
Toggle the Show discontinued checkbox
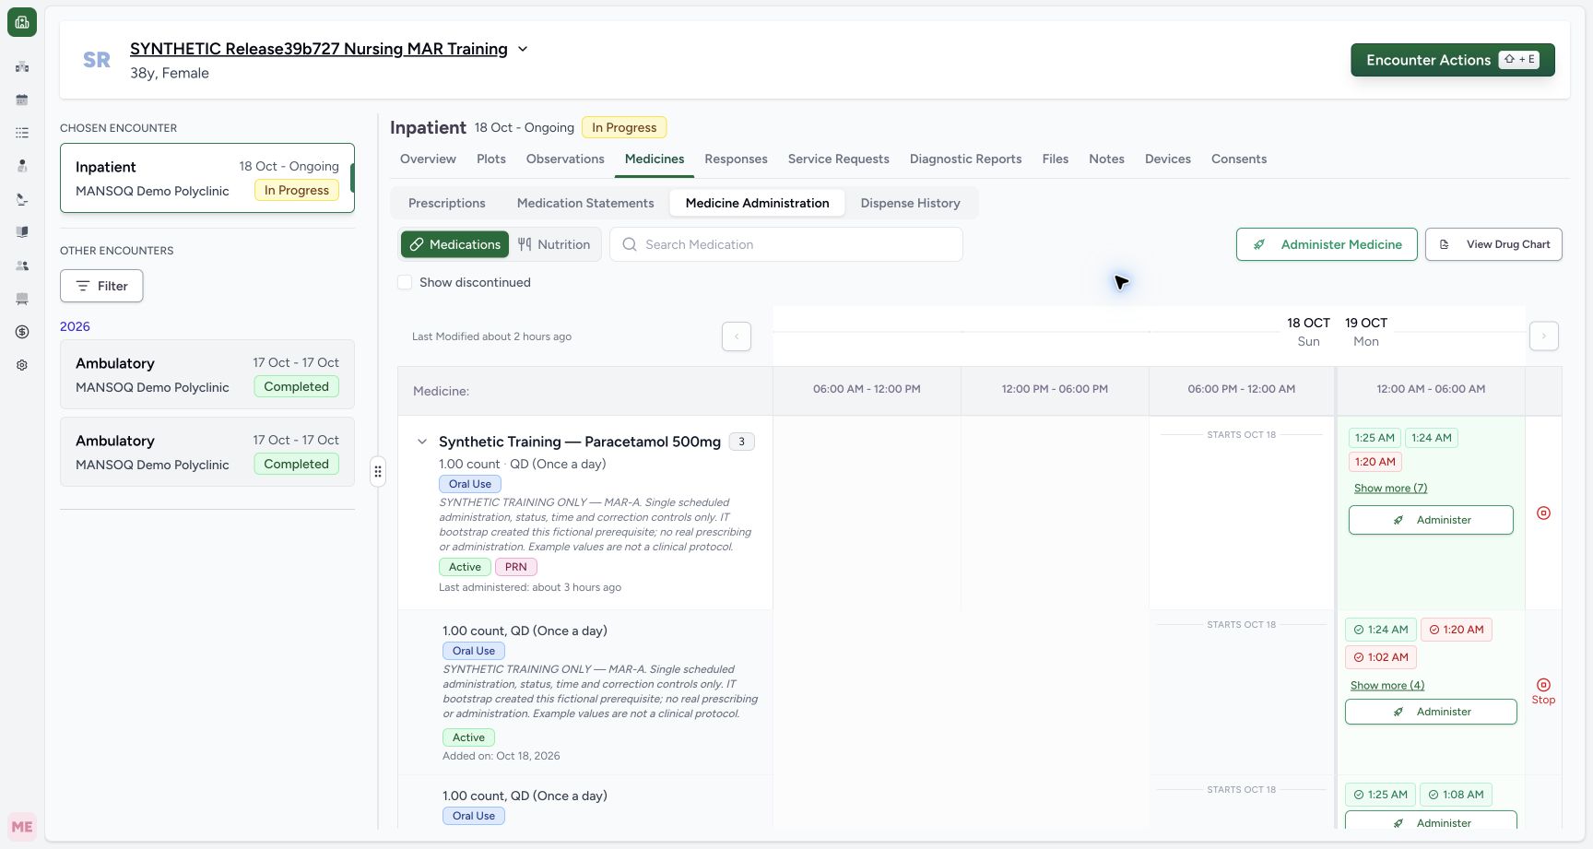coord(405,282)
